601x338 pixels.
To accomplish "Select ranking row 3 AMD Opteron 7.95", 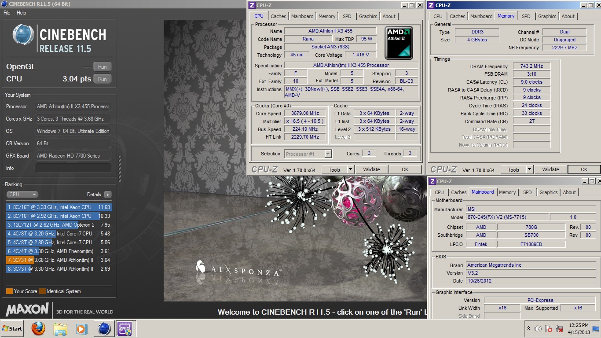I will click(x=59, y=225).
